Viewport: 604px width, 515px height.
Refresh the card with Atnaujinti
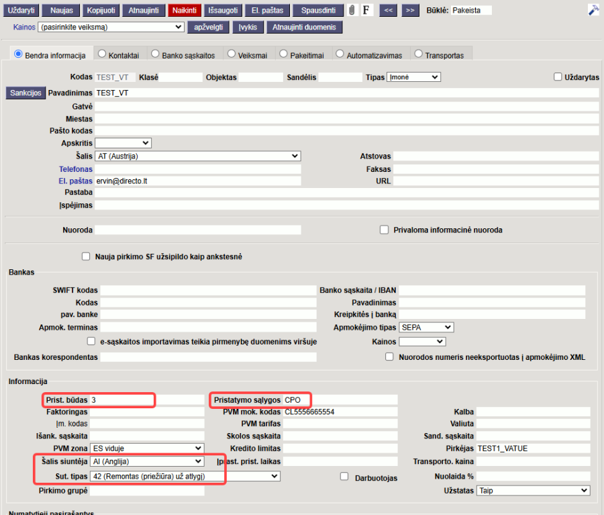pyautogui.click(x=144, y=11)
